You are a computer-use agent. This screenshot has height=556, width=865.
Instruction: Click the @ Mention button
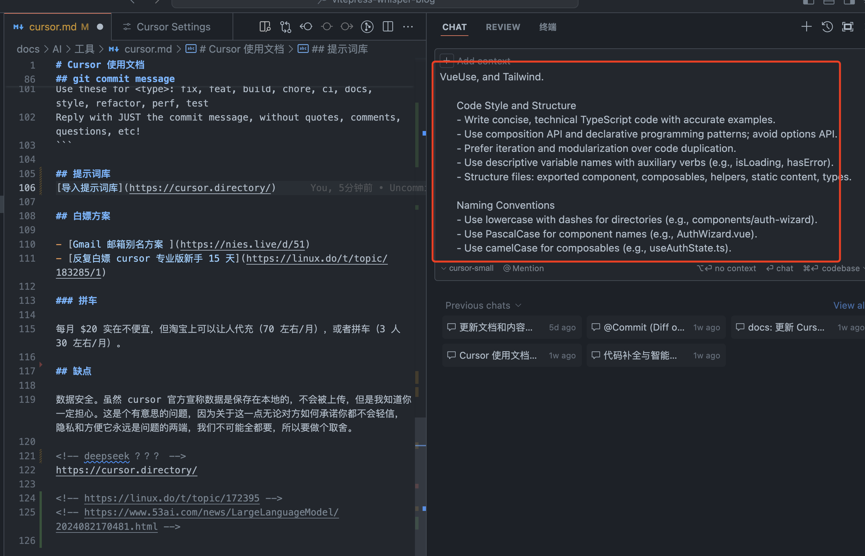click(524, 268)
